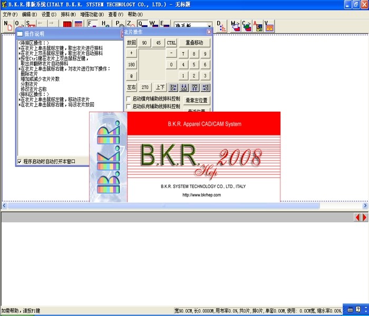
Task: Click the http://www.bkrhep.com link on splash
Action: [x=202, y=195]
